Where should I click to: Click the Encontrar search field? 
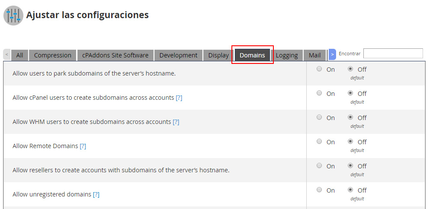[x=393, y=54]
